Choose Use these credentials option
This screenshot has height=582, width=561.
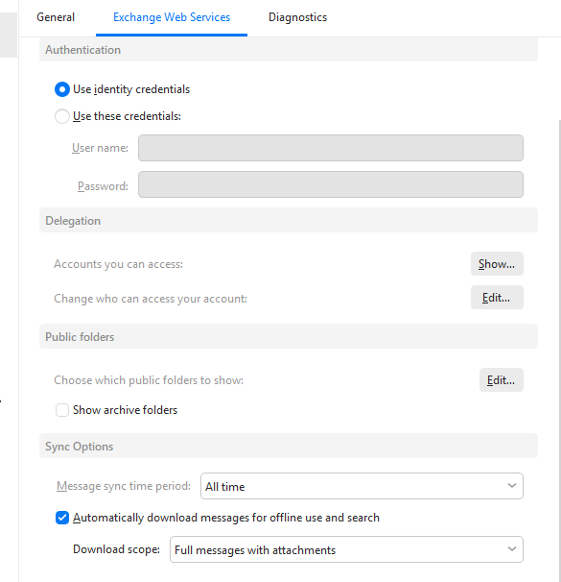(62, 116)
